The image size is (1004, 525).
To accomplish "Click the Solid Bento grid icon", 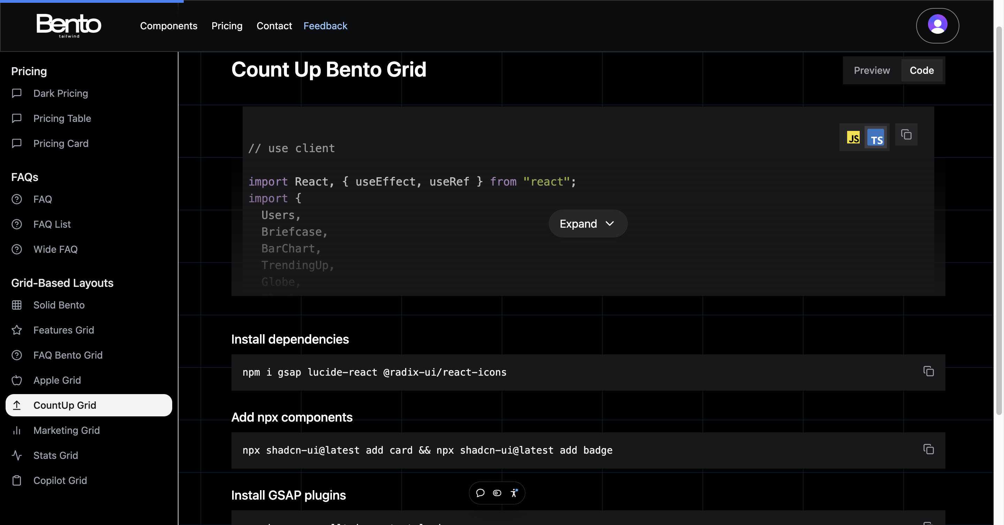I will tap(17, 305).
